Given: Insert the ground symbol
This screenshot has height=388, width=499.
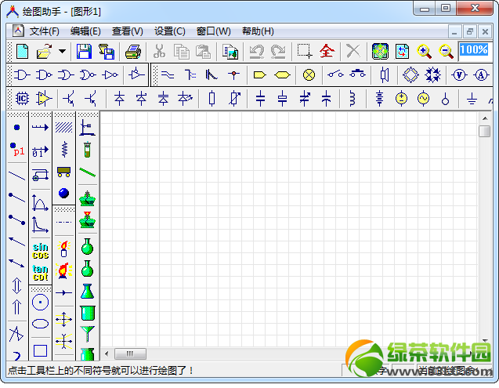Looking at the screenshot, I should pyautogui.click(x=472, y=100).
